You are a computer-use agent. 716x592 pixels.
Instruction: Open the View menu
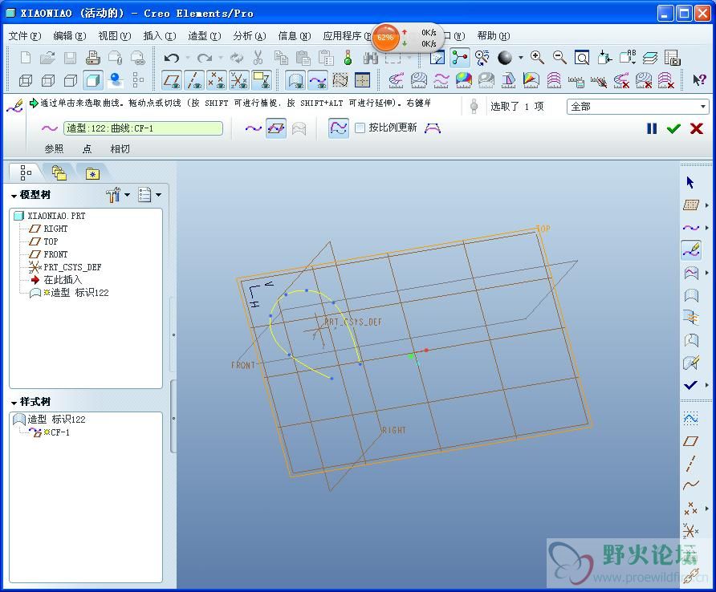pyautogui.click(x=114, y=35)
